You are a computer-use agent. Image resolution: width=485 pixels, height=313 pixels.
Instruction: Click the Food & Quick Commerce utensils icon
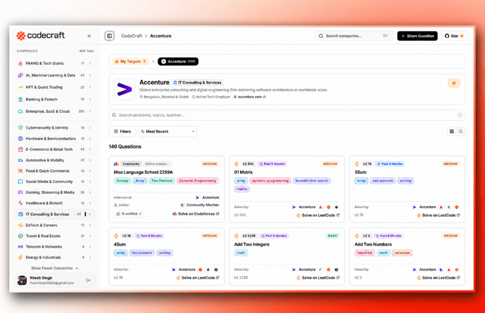20,171
